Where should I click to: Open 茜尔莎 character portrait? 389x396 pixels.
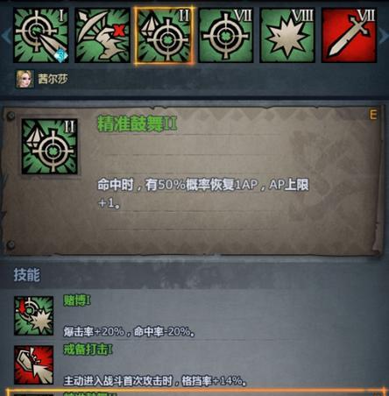[x=25, y=79]
